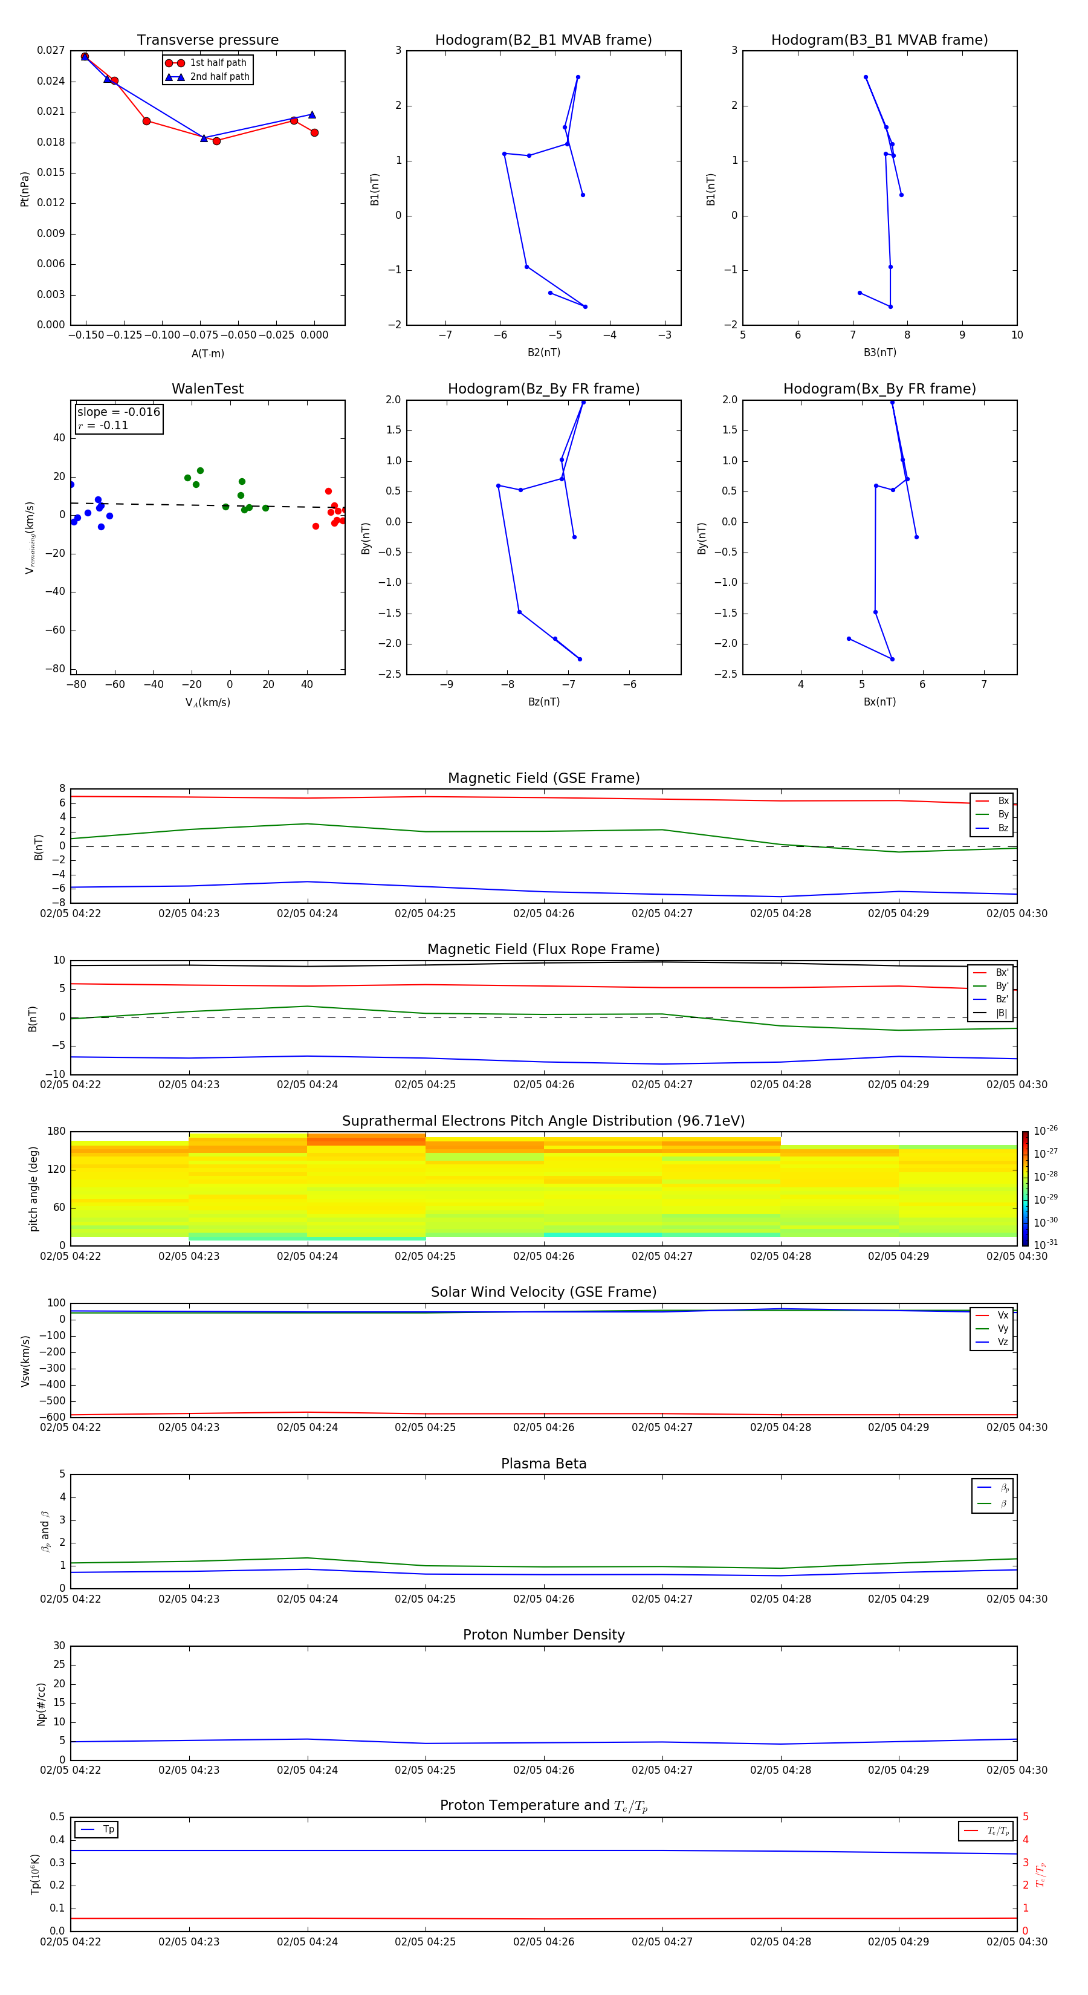The width and height of the screenshot is (1088, 1995).
Task: Click the dashed fit line in WalenTest plot
Action: coord(207,505)
